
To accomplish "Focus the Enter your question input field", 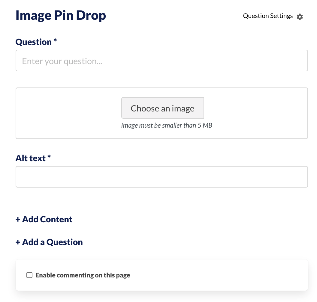I will pos(162,61).
